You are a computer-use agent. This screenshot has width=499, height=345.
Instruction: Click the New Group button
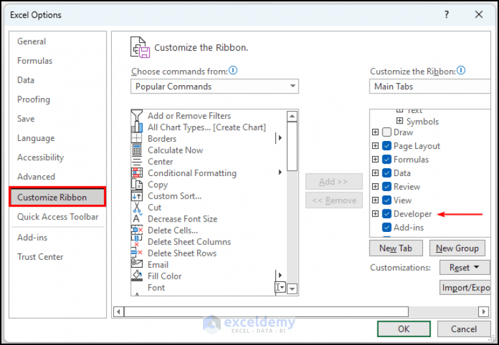457,248
